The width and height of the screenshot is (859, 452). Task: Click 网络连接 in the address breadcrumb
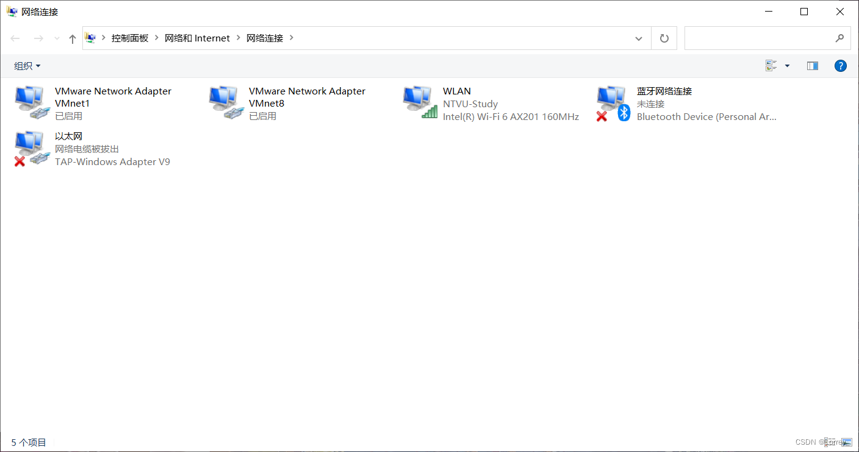(265, 38)
